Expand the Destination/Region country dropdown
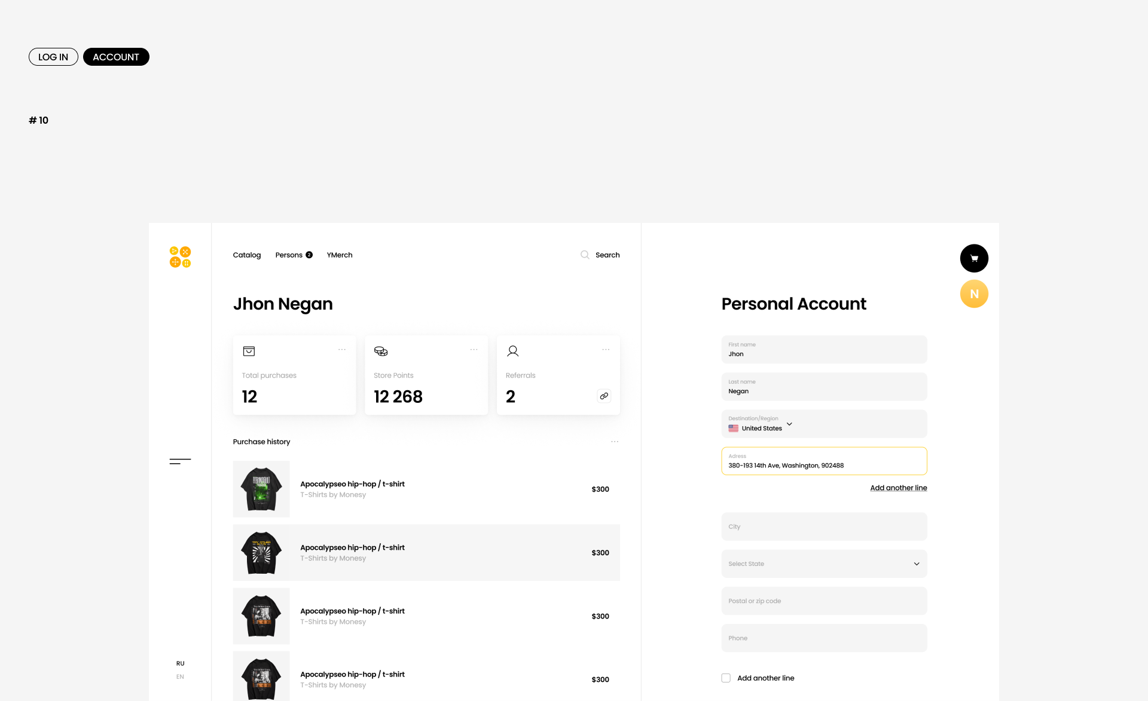1148x701 pixels. [x=789, y=424]
